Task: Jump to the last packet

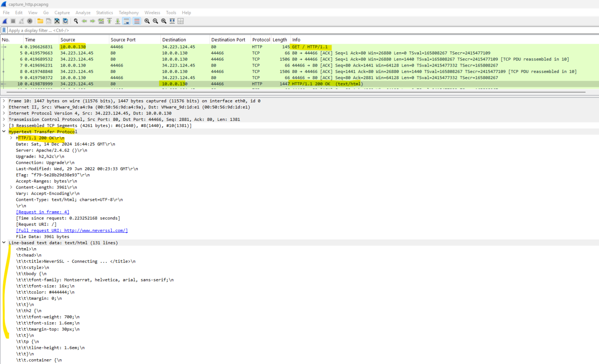Action: tap(117, 21)
